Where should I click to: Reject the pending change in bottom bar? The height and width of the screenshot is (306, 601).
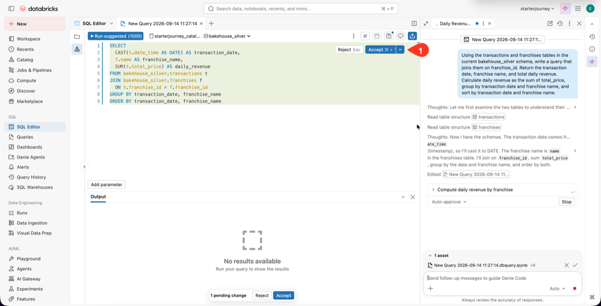click(262, 295)
